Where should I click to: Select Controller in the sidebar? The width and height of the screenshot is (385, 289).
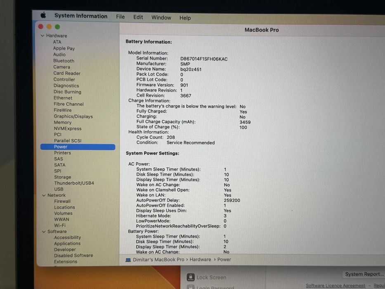point(64,79)
